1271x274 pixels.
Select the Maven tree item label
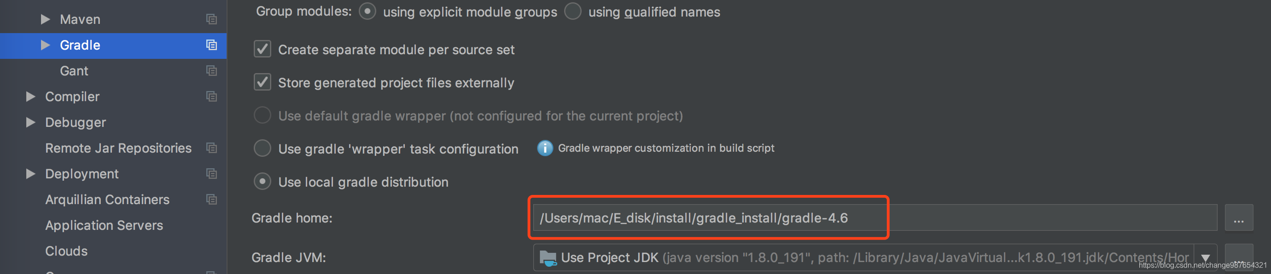(80, 19)
